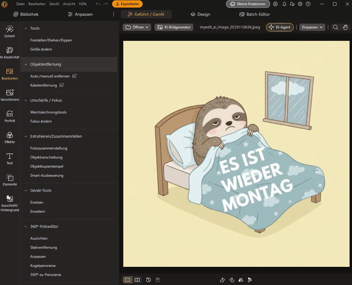Image resolution: width=352 pixels, height=285 pixels.
Task: Click the magnifier zoom tool
Action: point(335,27)
